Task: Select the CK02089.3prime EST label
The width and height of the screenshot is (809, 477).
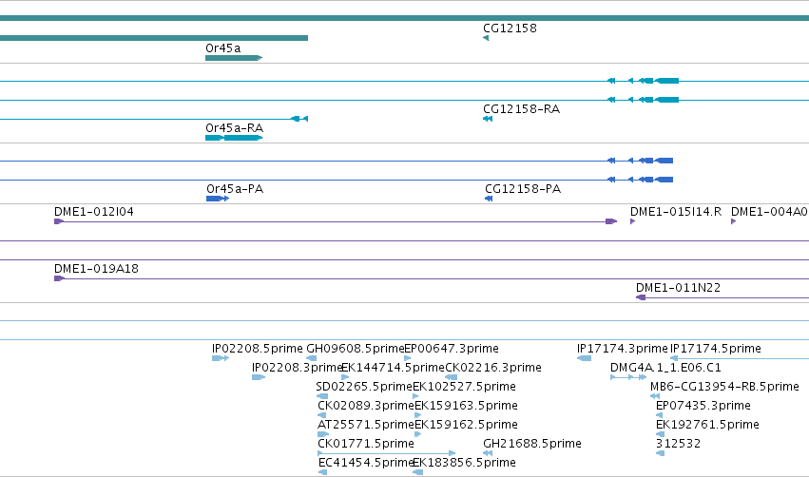Action: pos(366,406)
